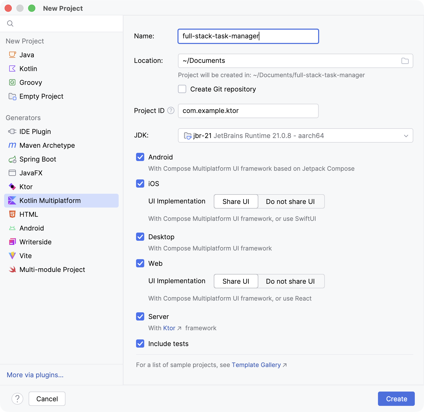Uncheck the Desktop target checkbox
The width and height of the screenshot is (424, 412).
click(x=140, y=237)
